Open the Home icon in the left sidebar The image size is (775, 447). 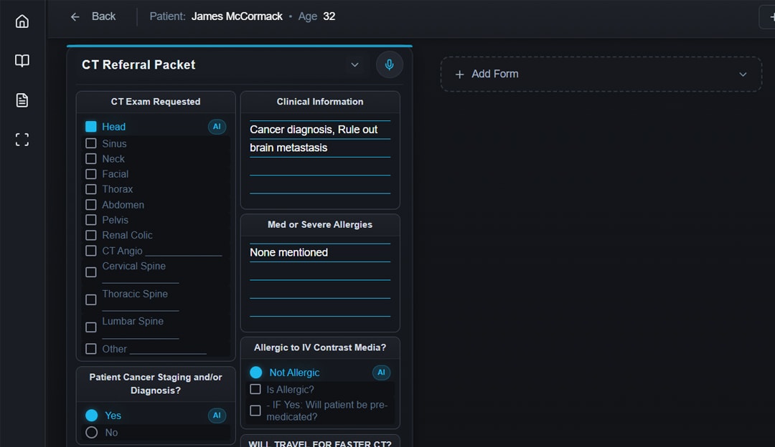(22, 21)
